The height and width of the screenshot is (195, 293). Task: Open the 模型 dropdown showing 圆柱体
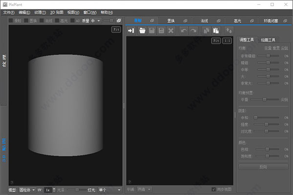pyautogui.click(x=27, y=190)
